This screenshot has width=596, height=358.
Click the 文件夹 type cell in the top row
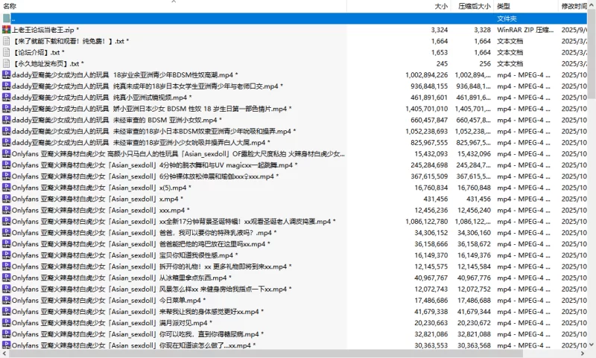pos(507,19)
